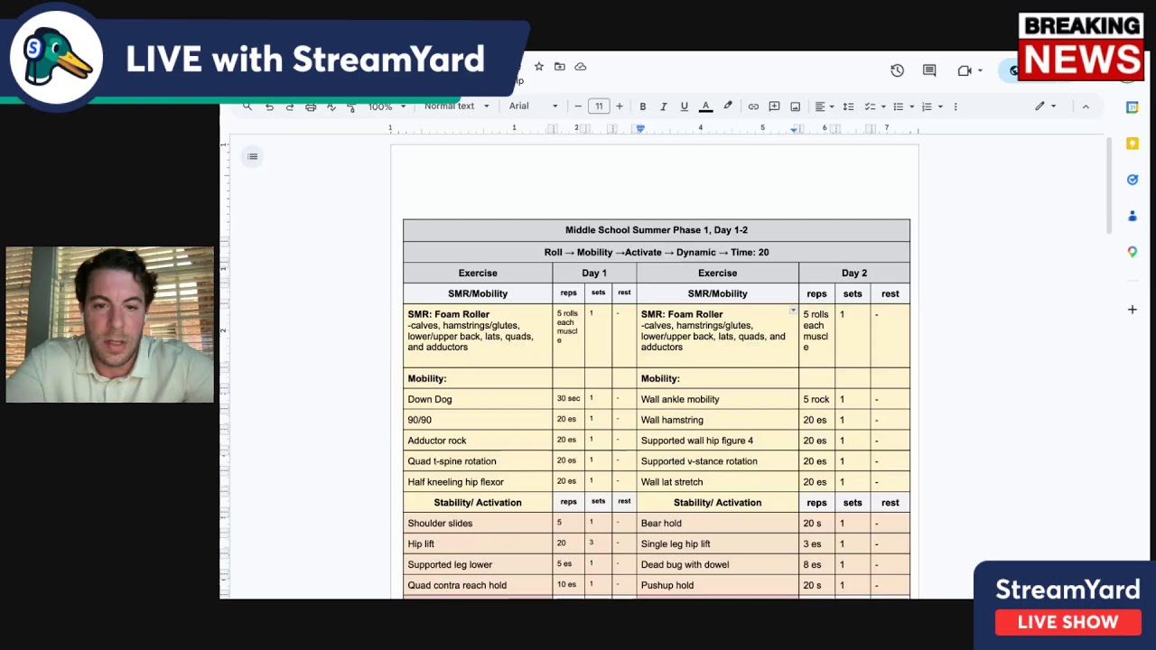
Task: Open the highlight color picker
Action: point(728,107)
